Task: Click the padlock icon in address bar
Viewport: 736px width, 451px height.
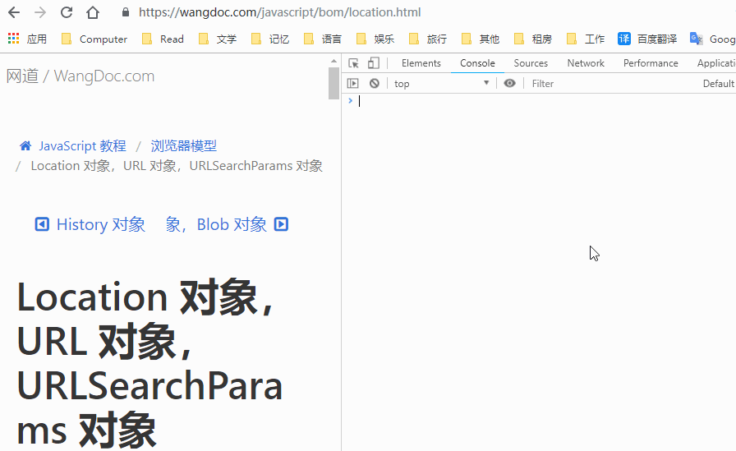Action: pos(126,12)
